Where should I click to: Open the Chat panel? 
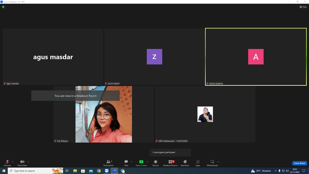point(126,163)
